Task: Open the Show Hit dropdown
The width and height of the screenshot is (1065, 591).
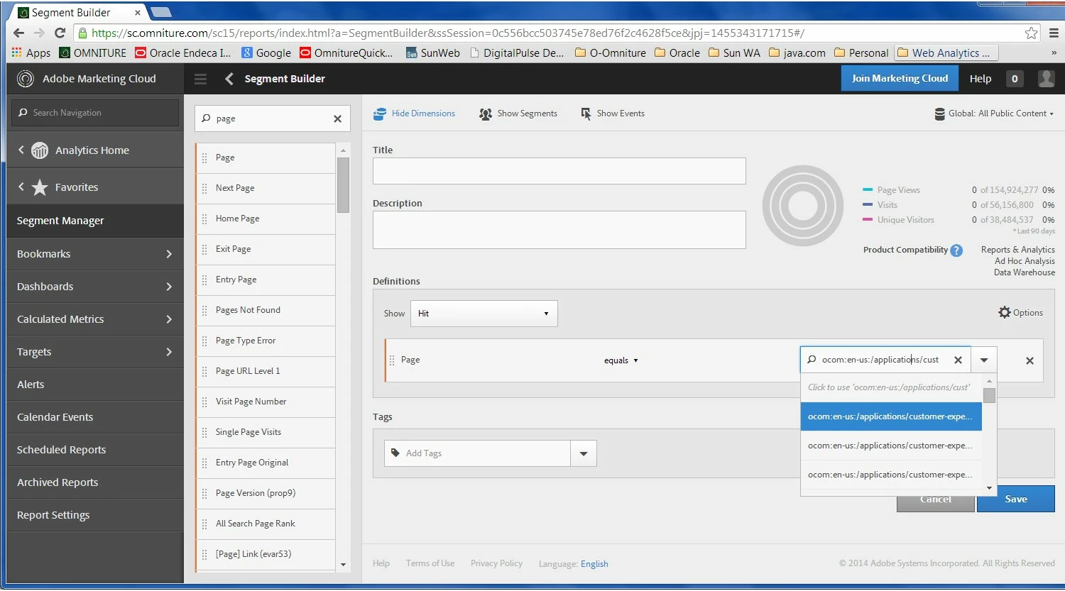Action: [484, 314]
